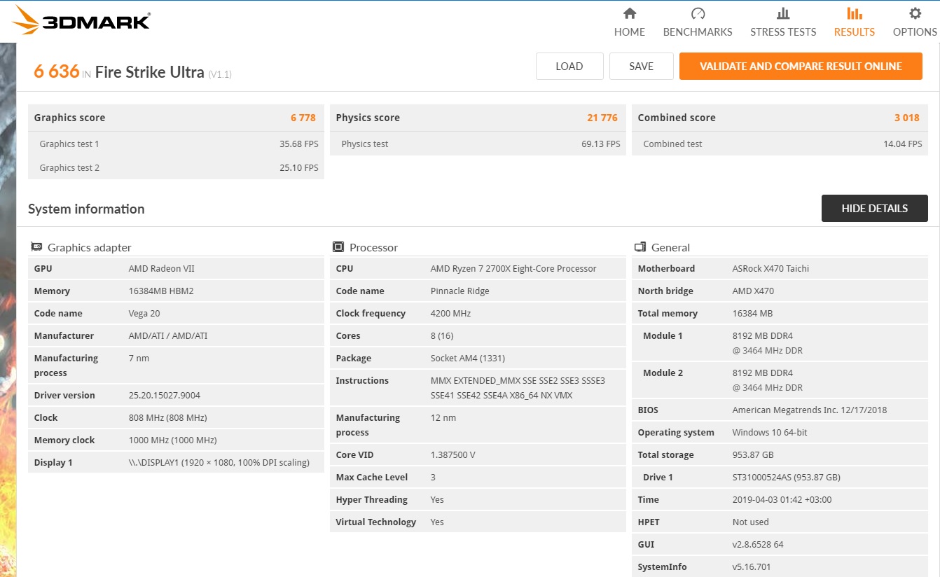Click the BIOS American Megatrends value
The image size is (940, 577).
click(x=810, y=410)
